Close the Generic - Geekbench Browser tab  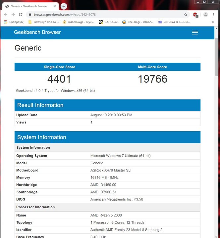(55, 6)
